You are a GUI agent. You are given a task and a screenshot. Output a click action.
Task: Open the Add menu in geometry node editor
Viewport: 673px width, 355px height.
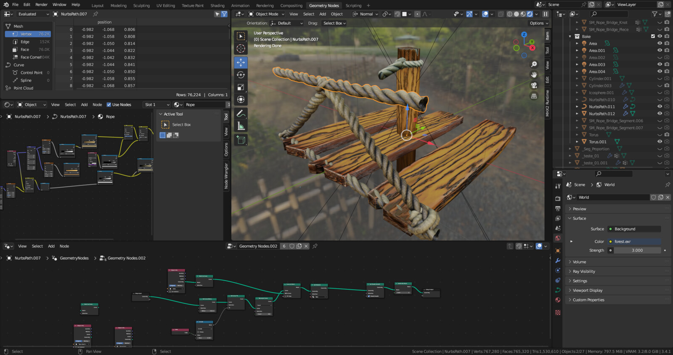click(51, 246)
